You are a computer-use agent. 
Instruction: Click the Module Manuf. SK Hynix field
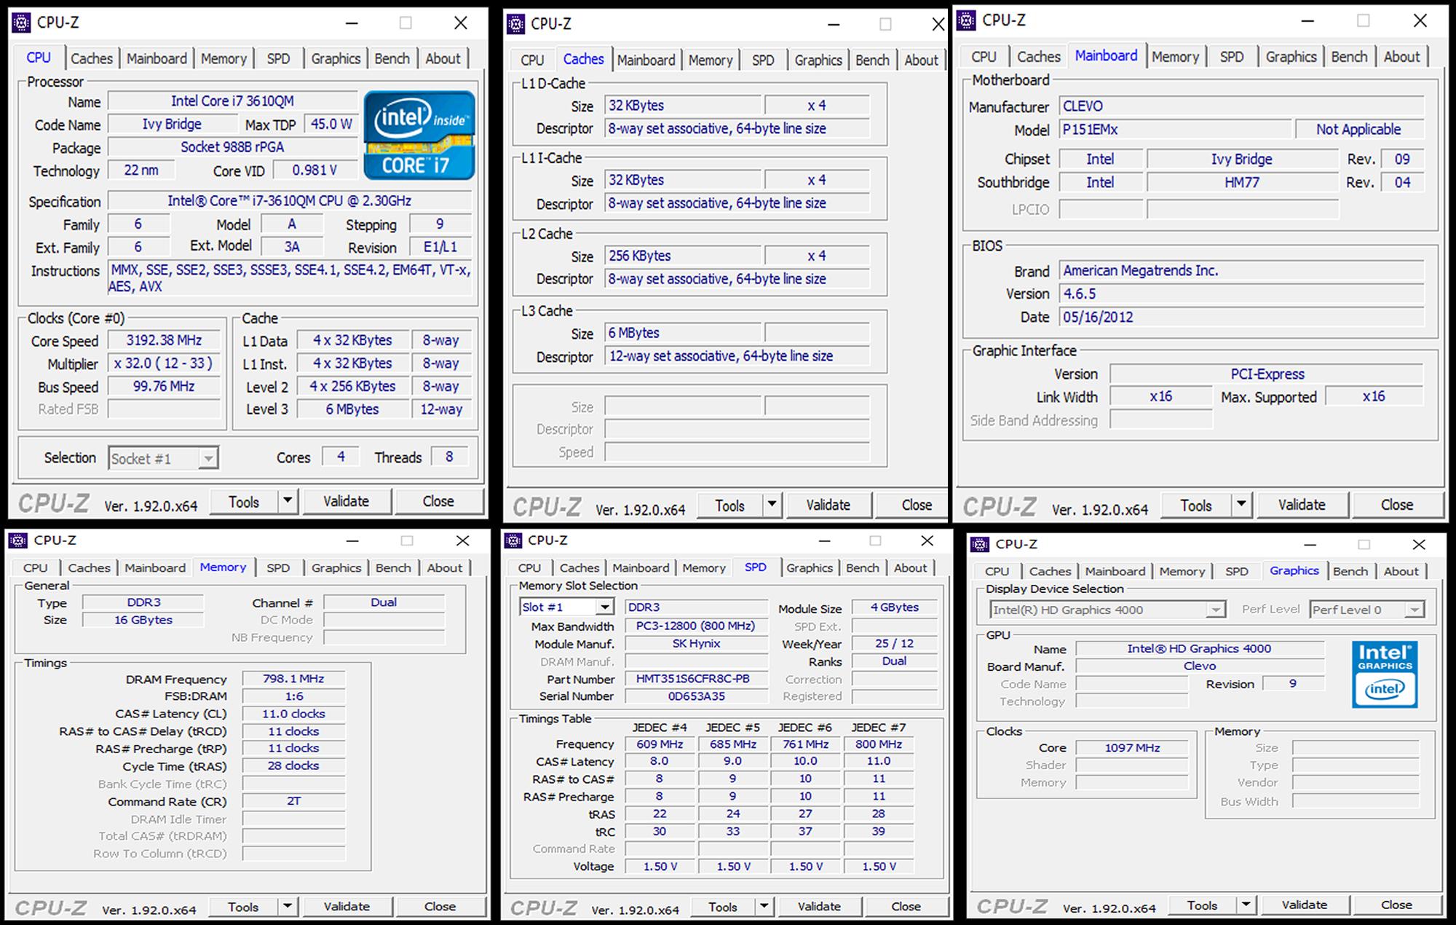coord(696,644)
